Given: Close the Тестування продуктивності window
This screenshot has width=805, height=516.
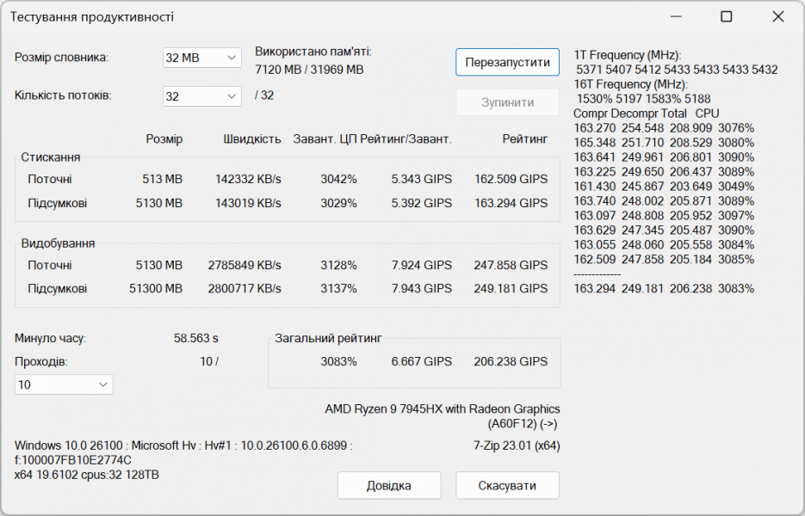Looking at the screenshot, I should [x=778, y=16].
